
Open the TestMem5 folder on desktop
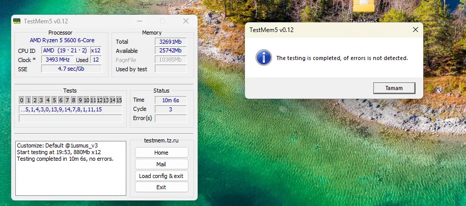click(x=364, y=11)
